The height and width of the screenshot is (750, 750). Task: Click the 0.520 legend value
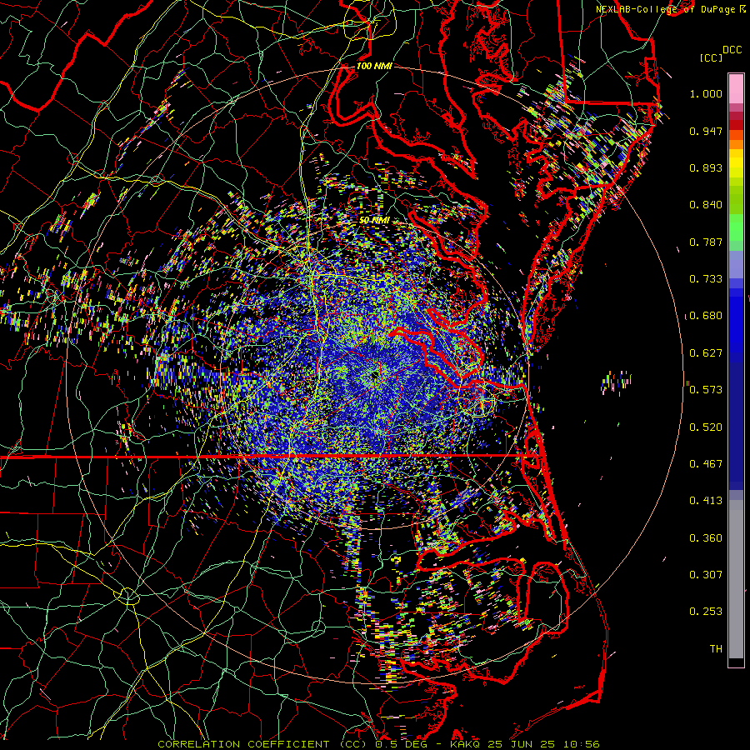click(706, 427)
